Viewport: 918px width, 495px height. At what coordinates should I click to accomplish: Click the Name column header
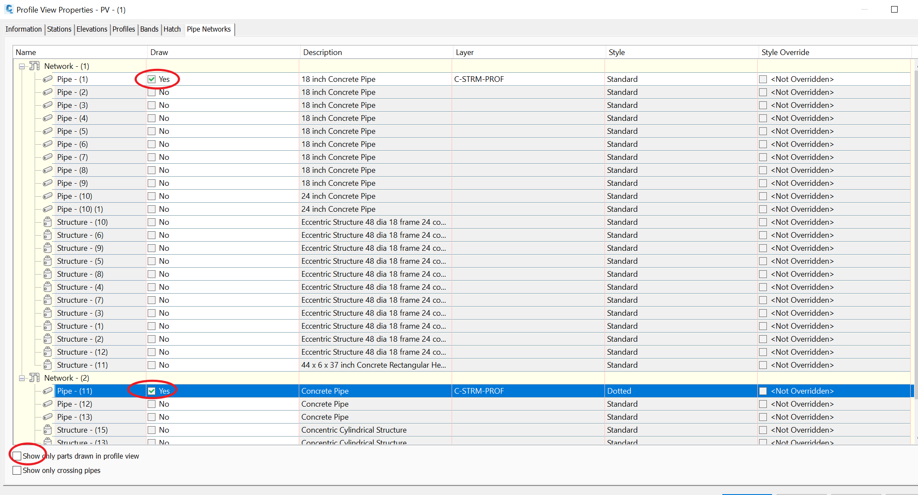point(80,52)
